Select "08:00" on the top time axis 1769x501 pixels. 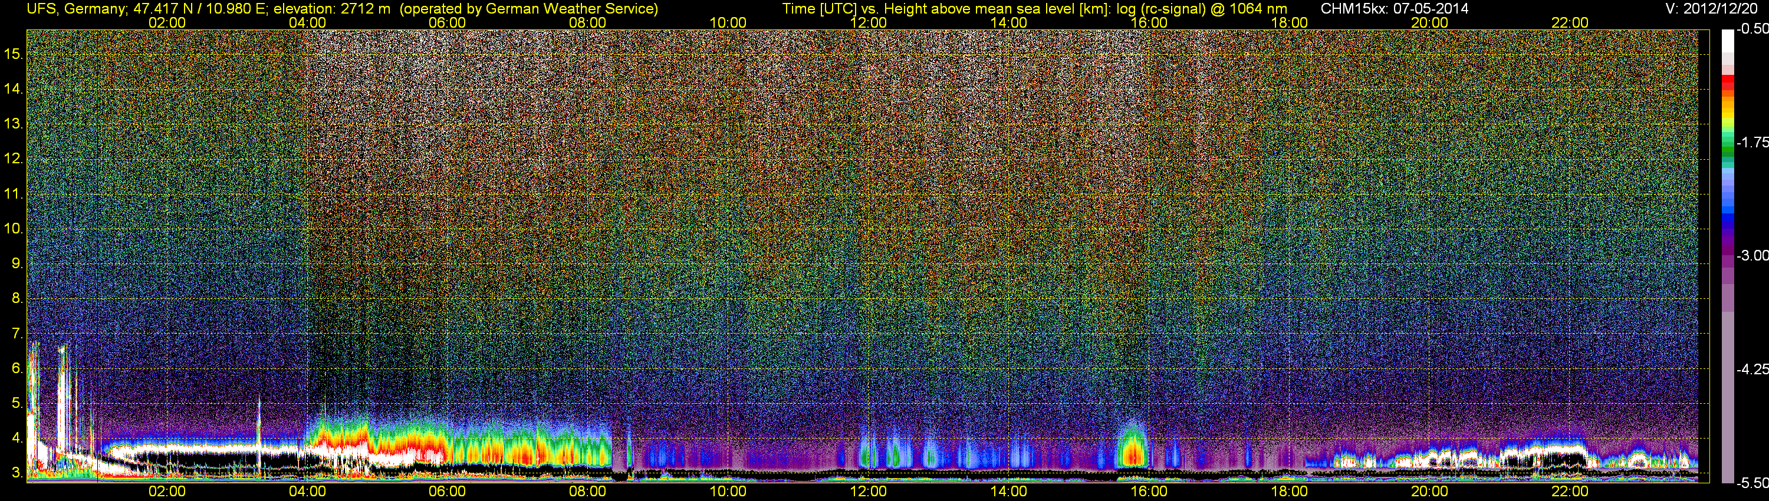588,22
